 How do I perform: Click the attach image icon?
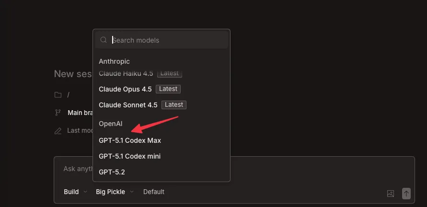click(391, 194)
